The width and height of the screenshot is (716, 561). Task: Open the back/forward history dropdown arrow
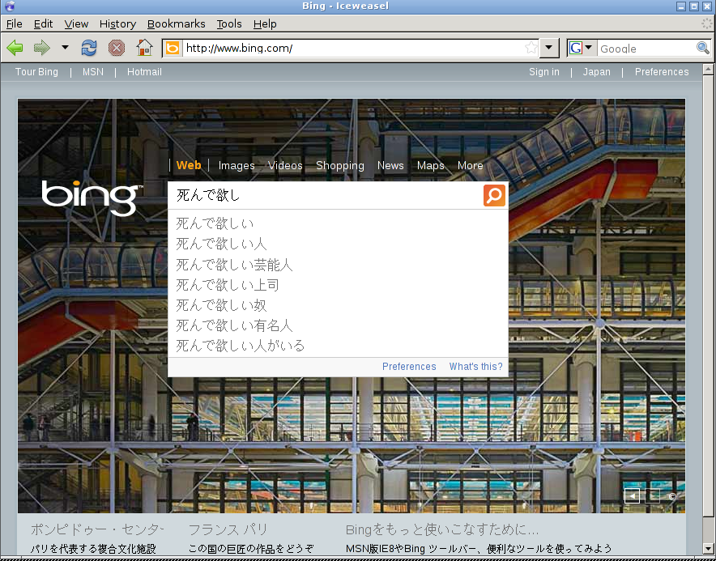(66, 47)
